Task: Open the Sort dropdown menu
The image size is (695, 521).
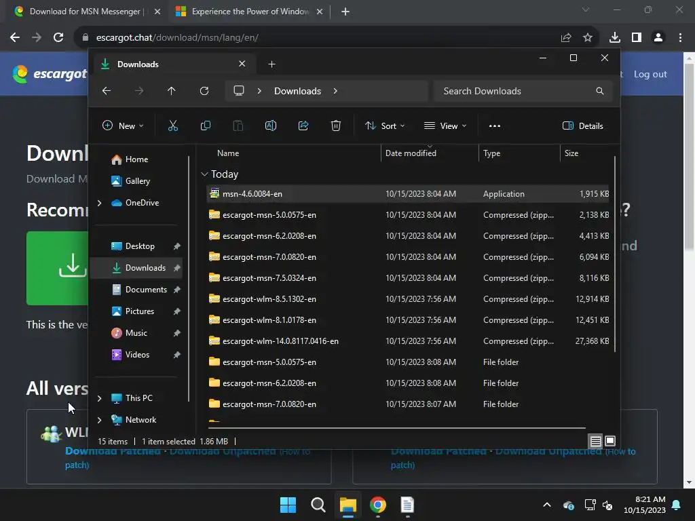Action: [385, 126]
